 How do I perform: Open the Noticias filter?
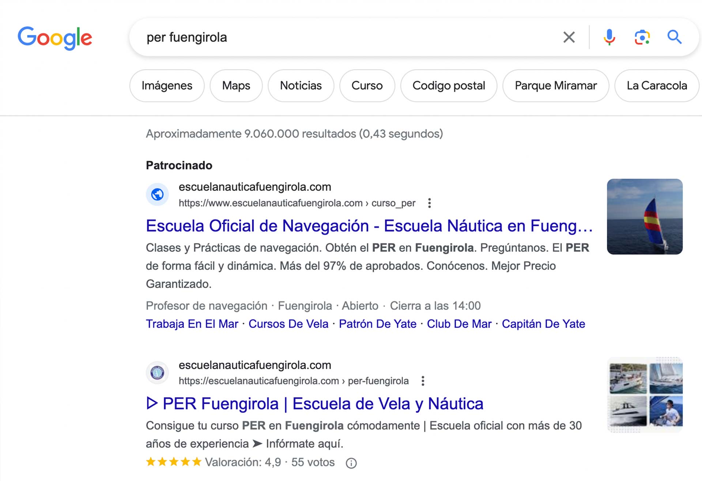tap(301, 86)
